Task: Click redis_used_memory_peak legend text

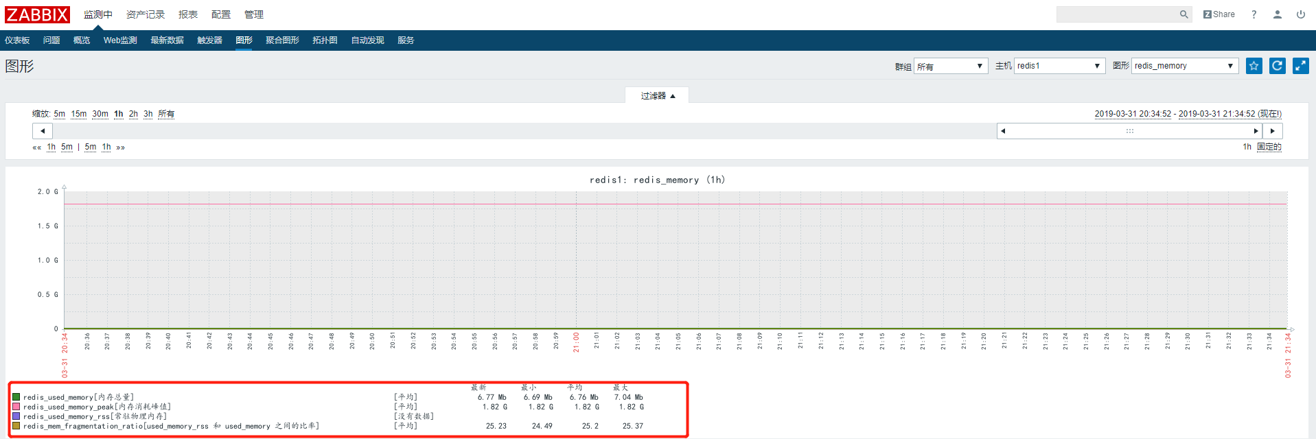Action: point(97,407)
